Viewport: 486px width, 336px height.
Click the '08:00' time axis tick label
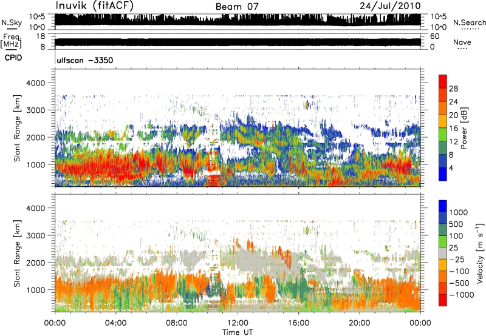click(x=176, y=323)
